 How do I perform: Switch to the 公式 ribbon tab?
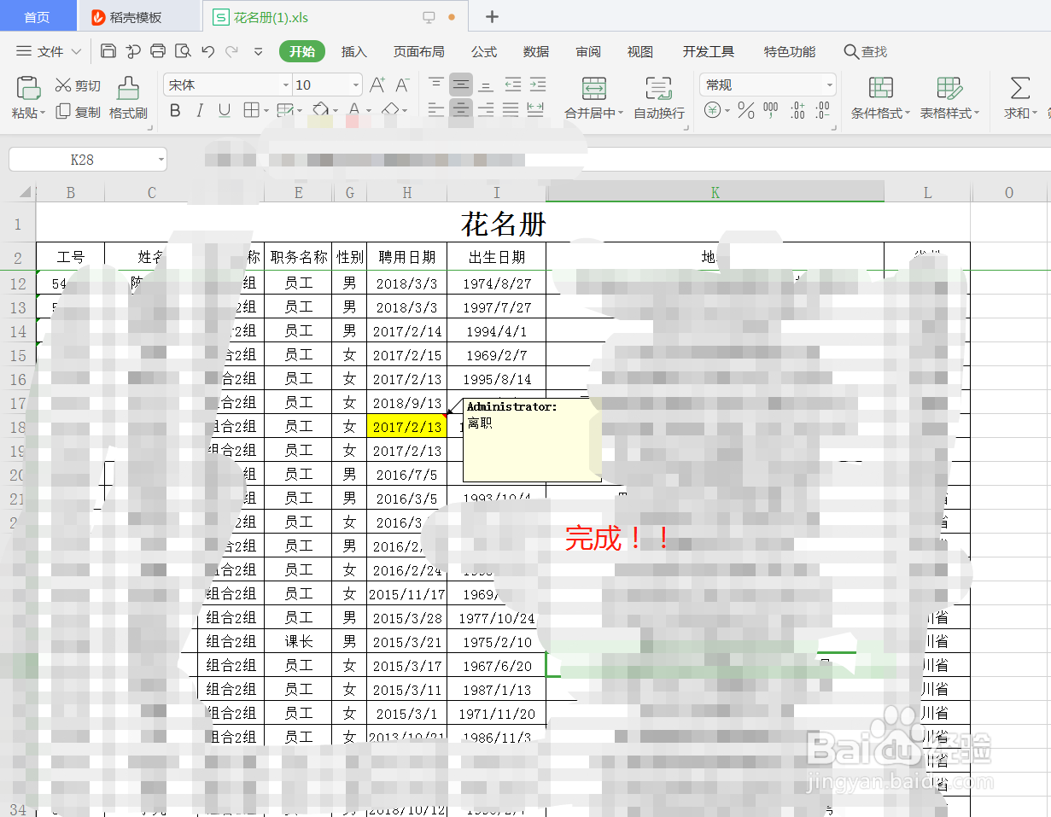tap(483, 51)
